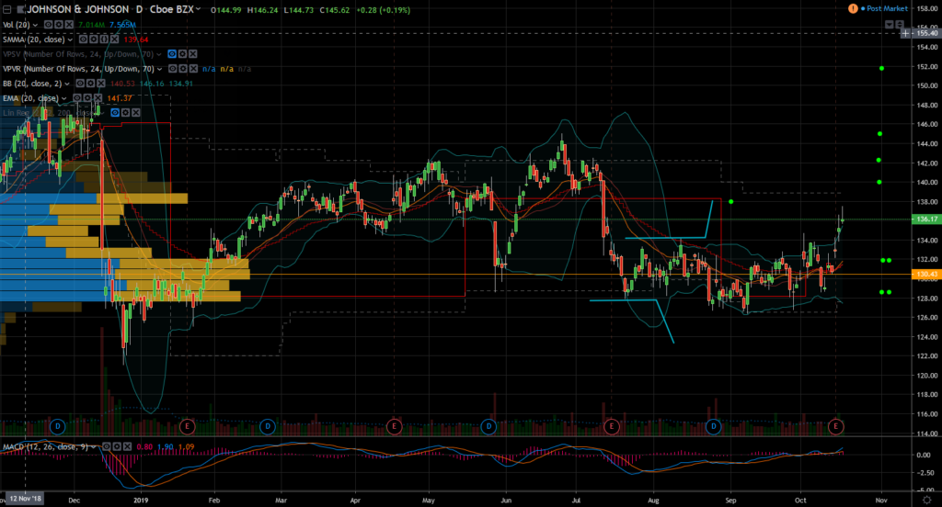Toggle visibility of the Vol indicator
Screen dimensions: 942x507
click(x=49, y=25)
